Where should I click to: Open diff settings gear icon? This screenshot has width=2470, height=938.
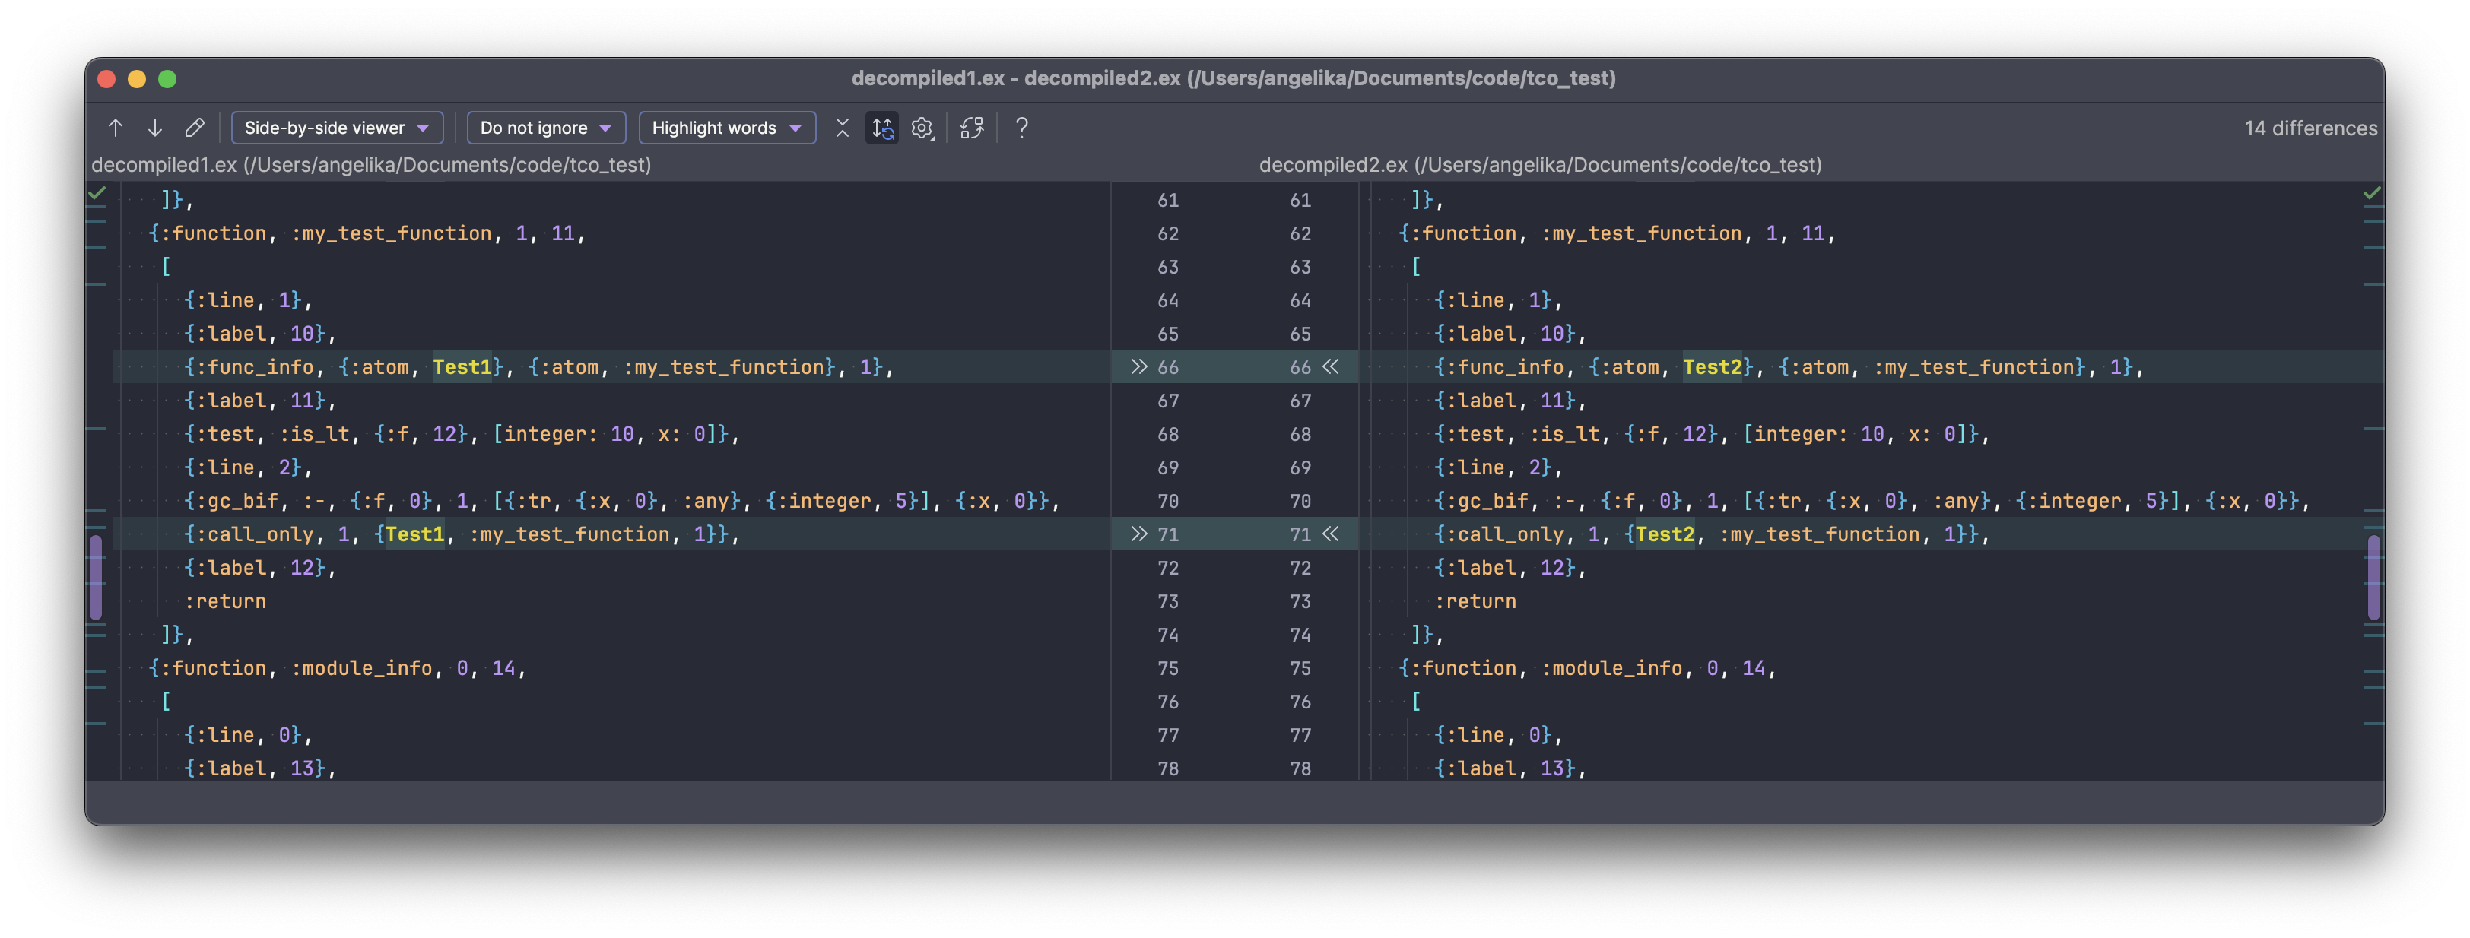(922, 128)
